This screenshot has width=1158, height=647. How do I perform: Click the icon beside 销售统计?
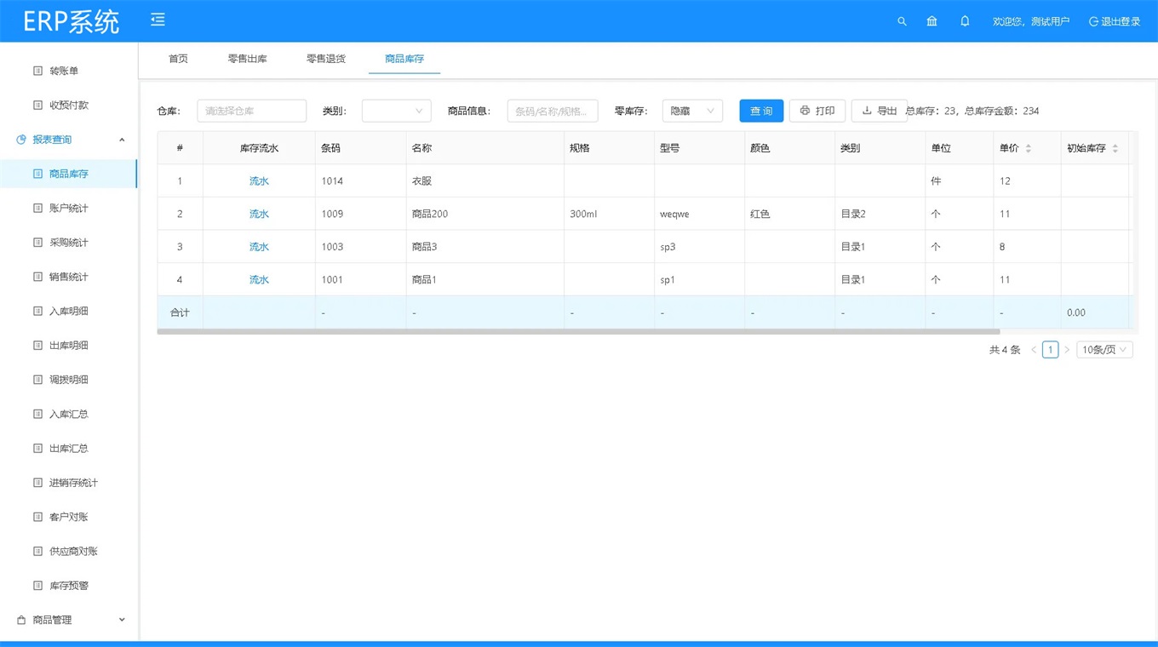[x=37, y=277]
